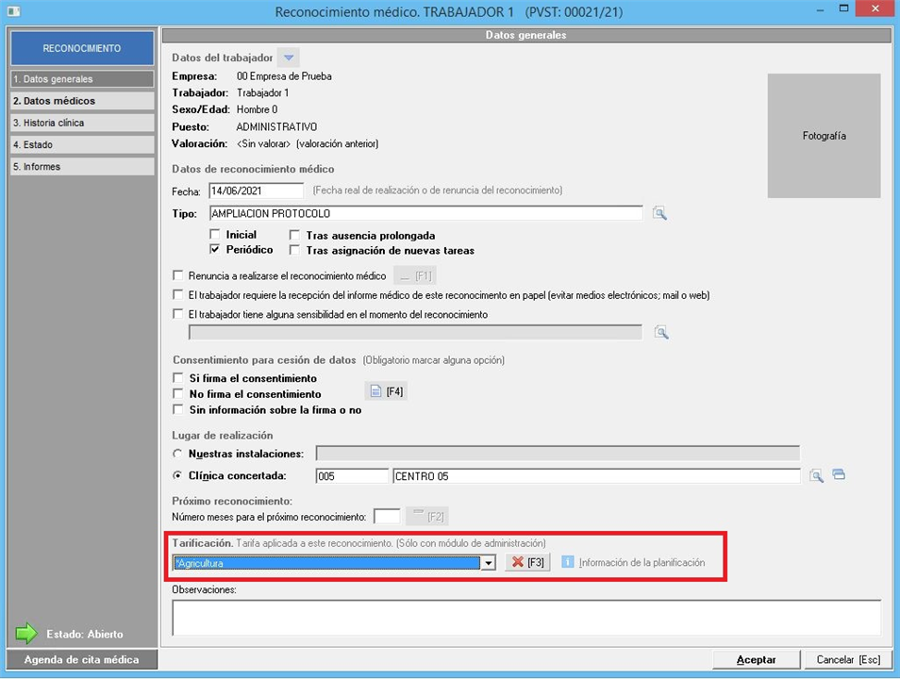Select the Nuestras instalaciones radio button

click(x=177, y=454)
